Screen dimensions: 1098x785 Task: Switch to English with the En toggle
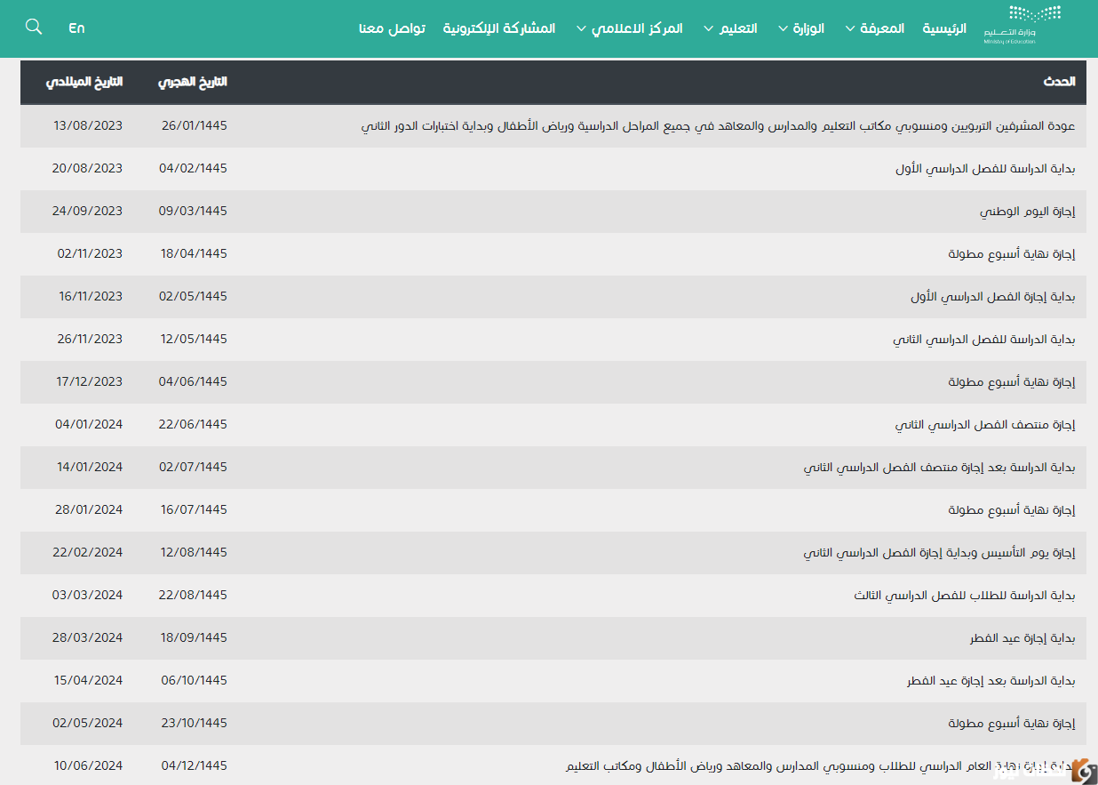[x=76, y=28]
